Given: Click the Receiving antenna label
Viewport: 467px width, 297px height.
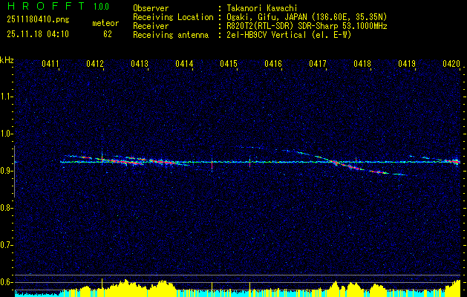Looking at the screenshot, I should click(x=171, y=35).
